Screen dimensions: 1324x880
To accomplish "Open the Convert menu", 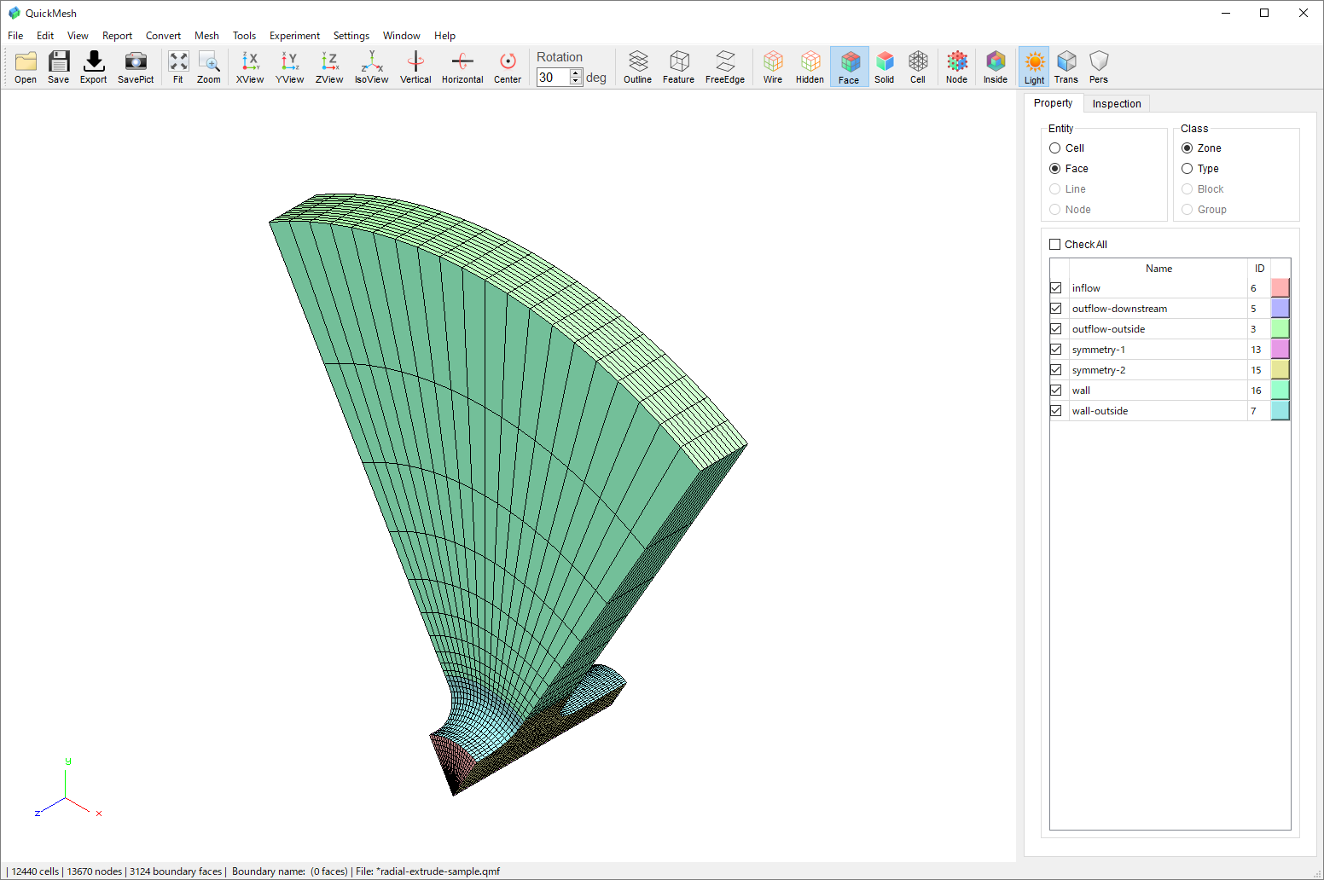I will [163, 36].
